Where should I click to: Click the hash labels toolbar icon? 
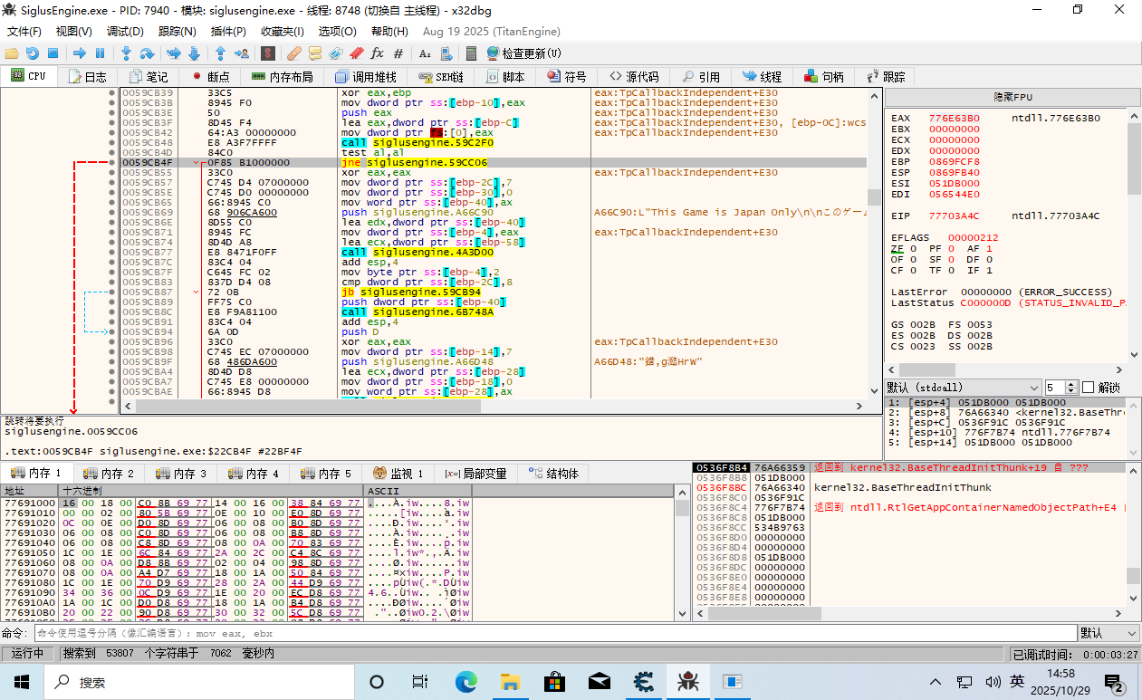click(398, 53)
